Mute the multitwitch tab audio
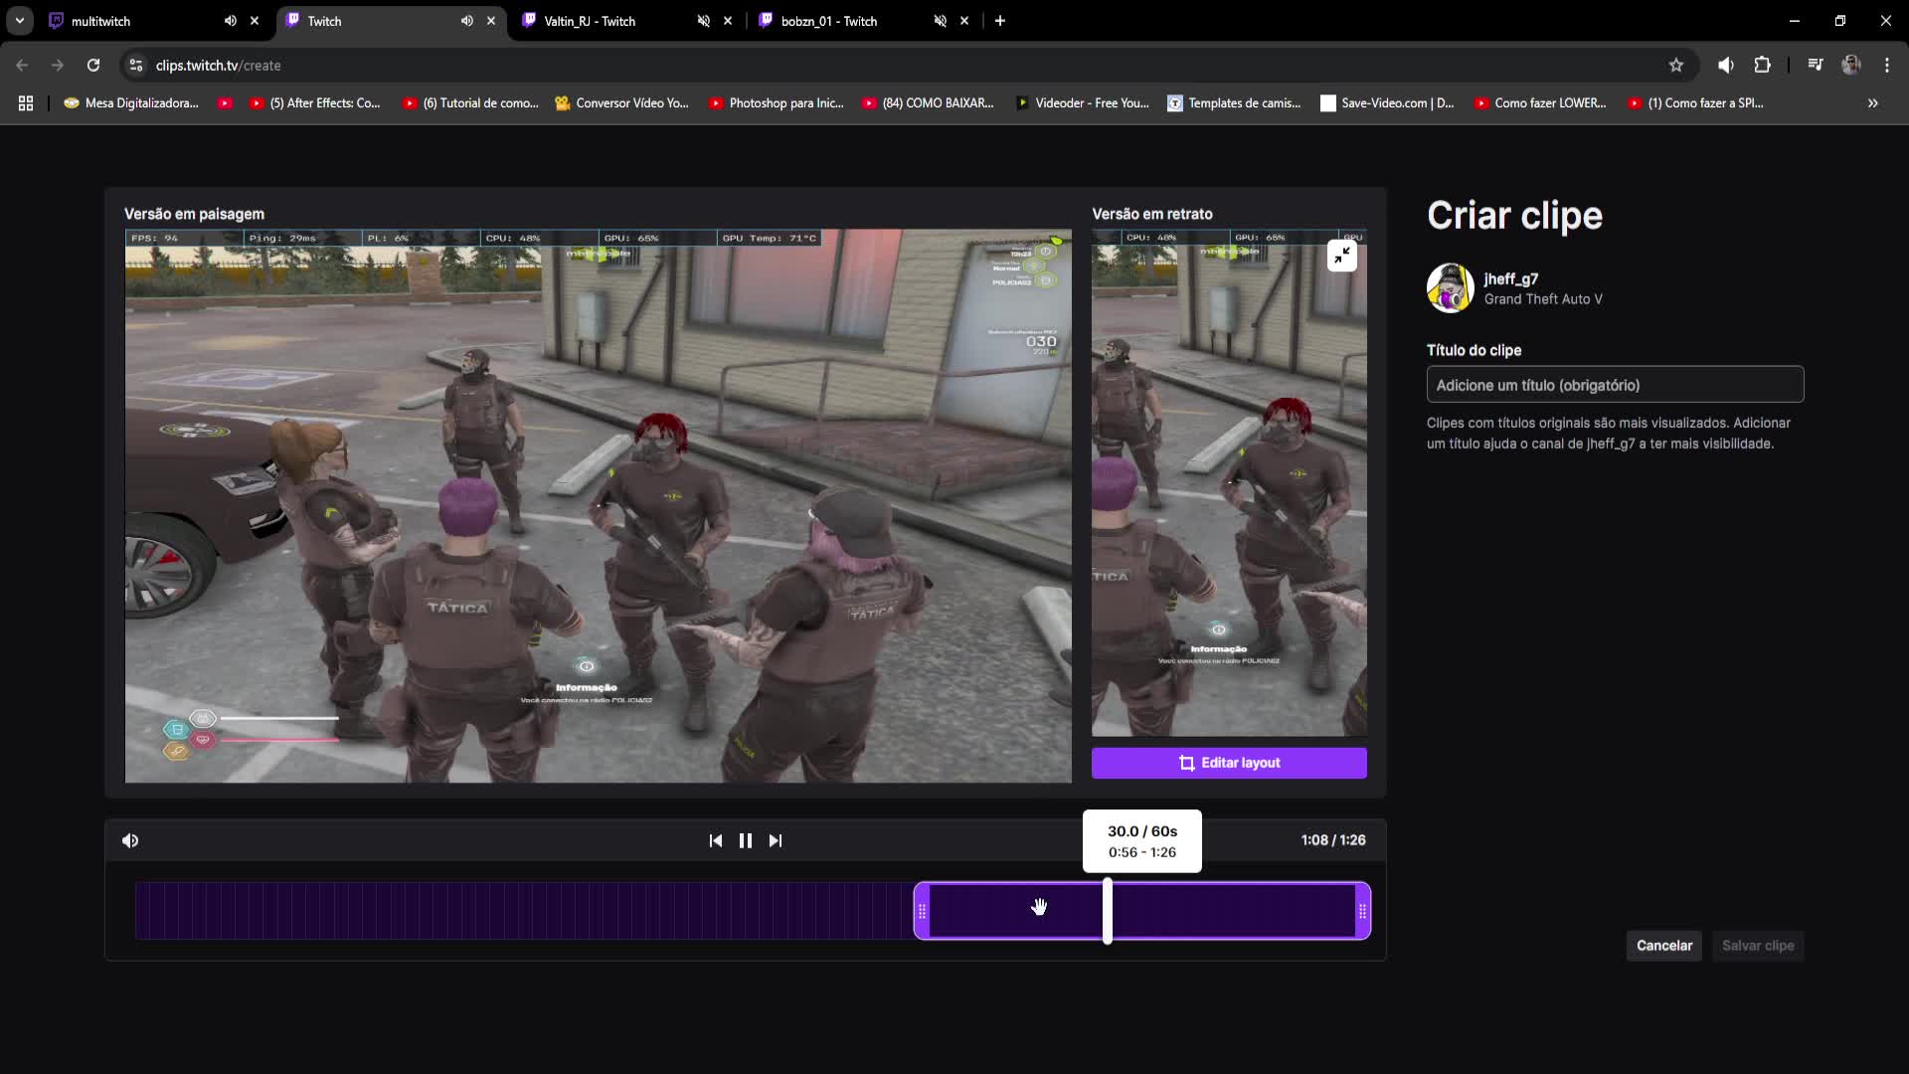The width and height of the screenshot is (1909, 1074). [231, 21]
